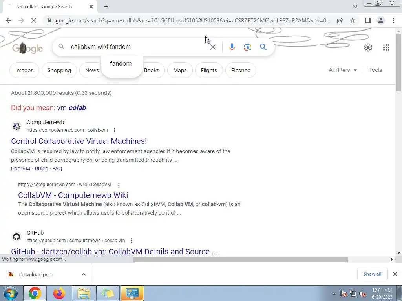The height and width of the screenshot is (301, 402).
Task: Click the tray volume icon
Action: (362, 294)
